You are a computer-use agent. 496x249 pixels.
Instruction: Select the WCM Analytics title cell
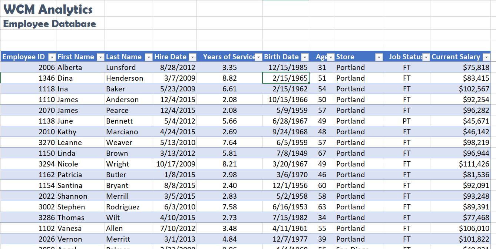(x=29, y=9)
